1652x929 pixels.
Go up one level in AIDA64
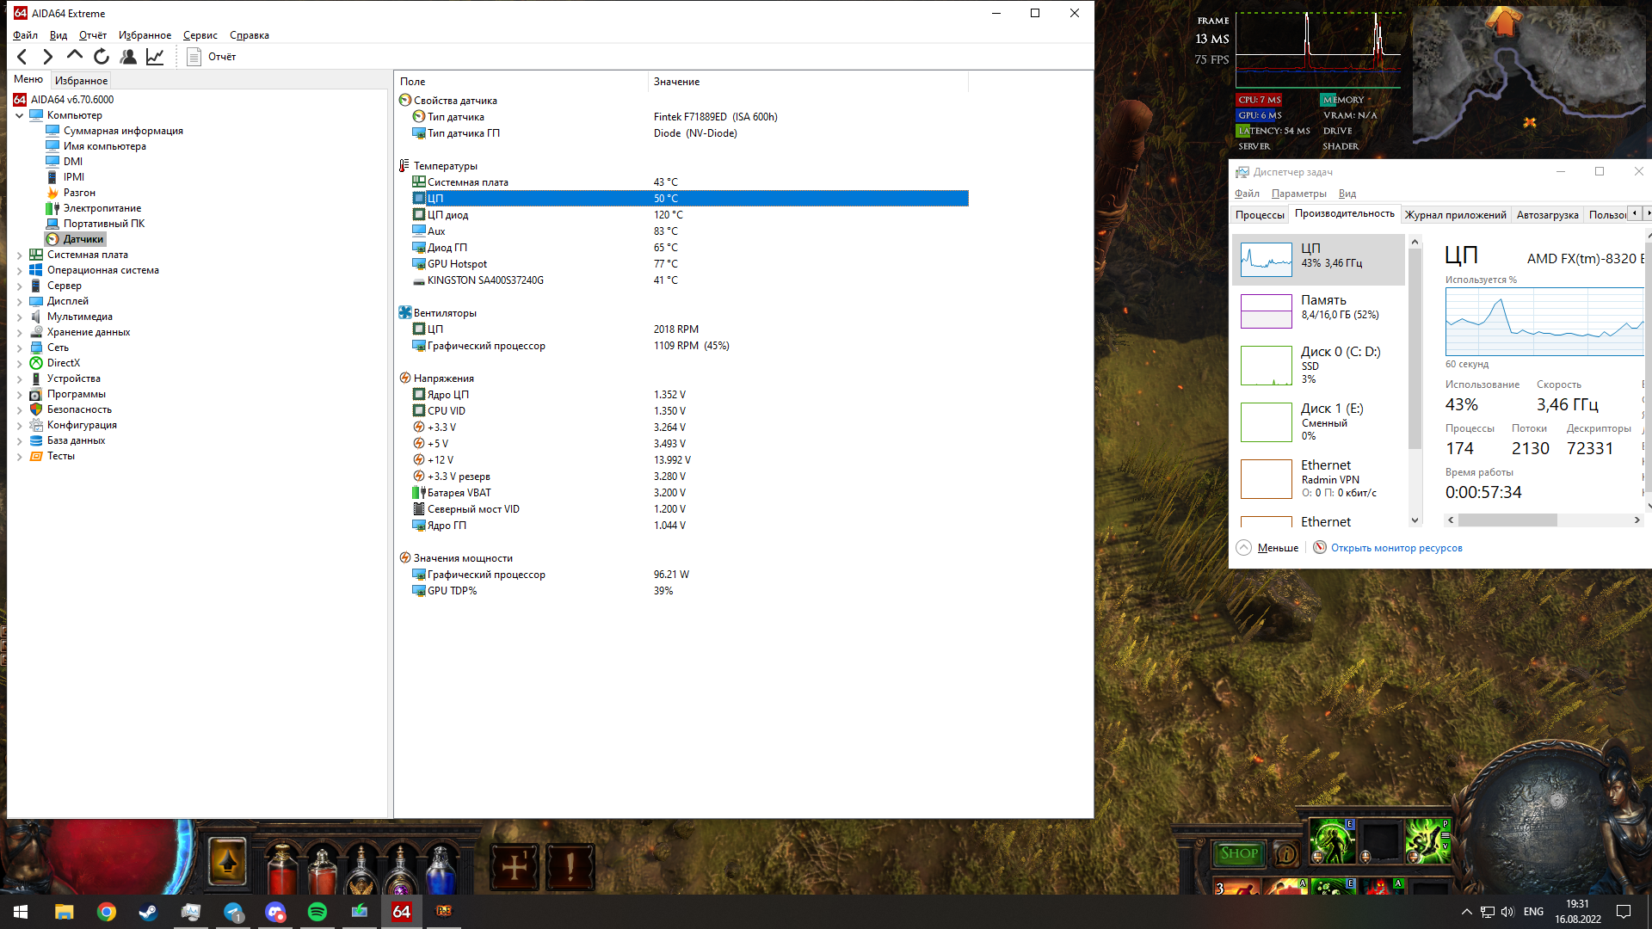pos(75,57)
